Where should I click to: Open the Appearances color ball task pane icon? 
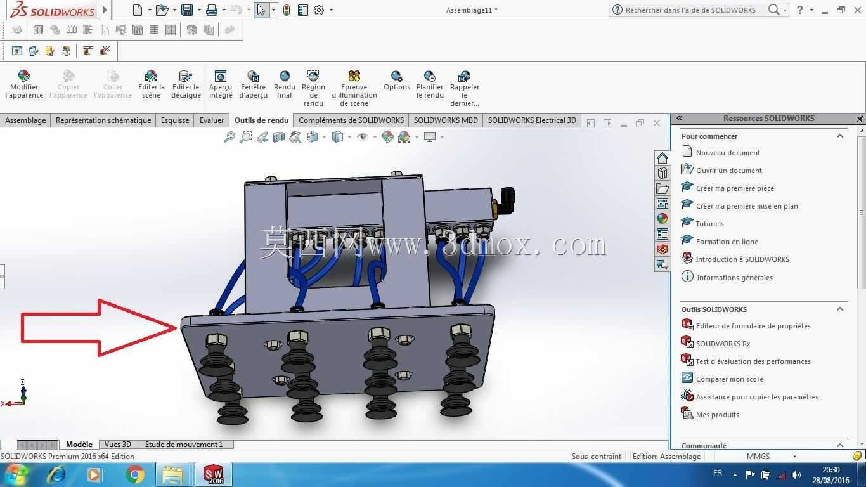click(662, 219)
